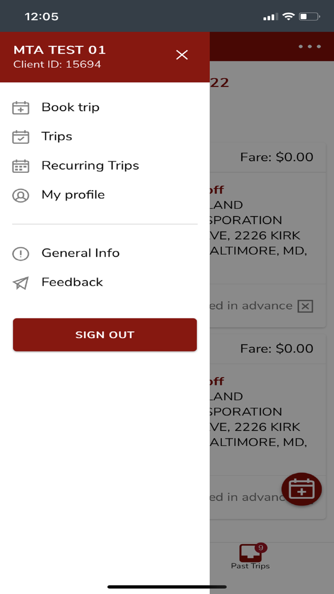Select the Trips menu entry

(57, 137)
